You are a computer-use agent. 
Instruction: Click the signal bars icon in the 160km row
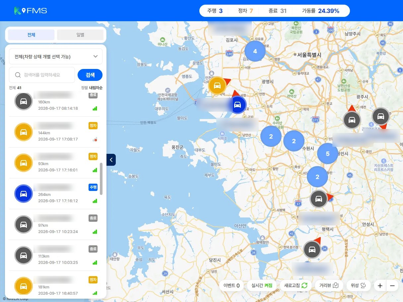[x=95, y=108]
